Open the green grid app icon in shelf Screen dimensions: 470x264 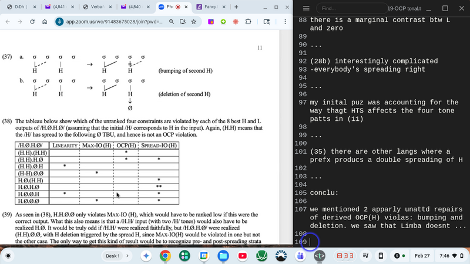click(184, 256)
